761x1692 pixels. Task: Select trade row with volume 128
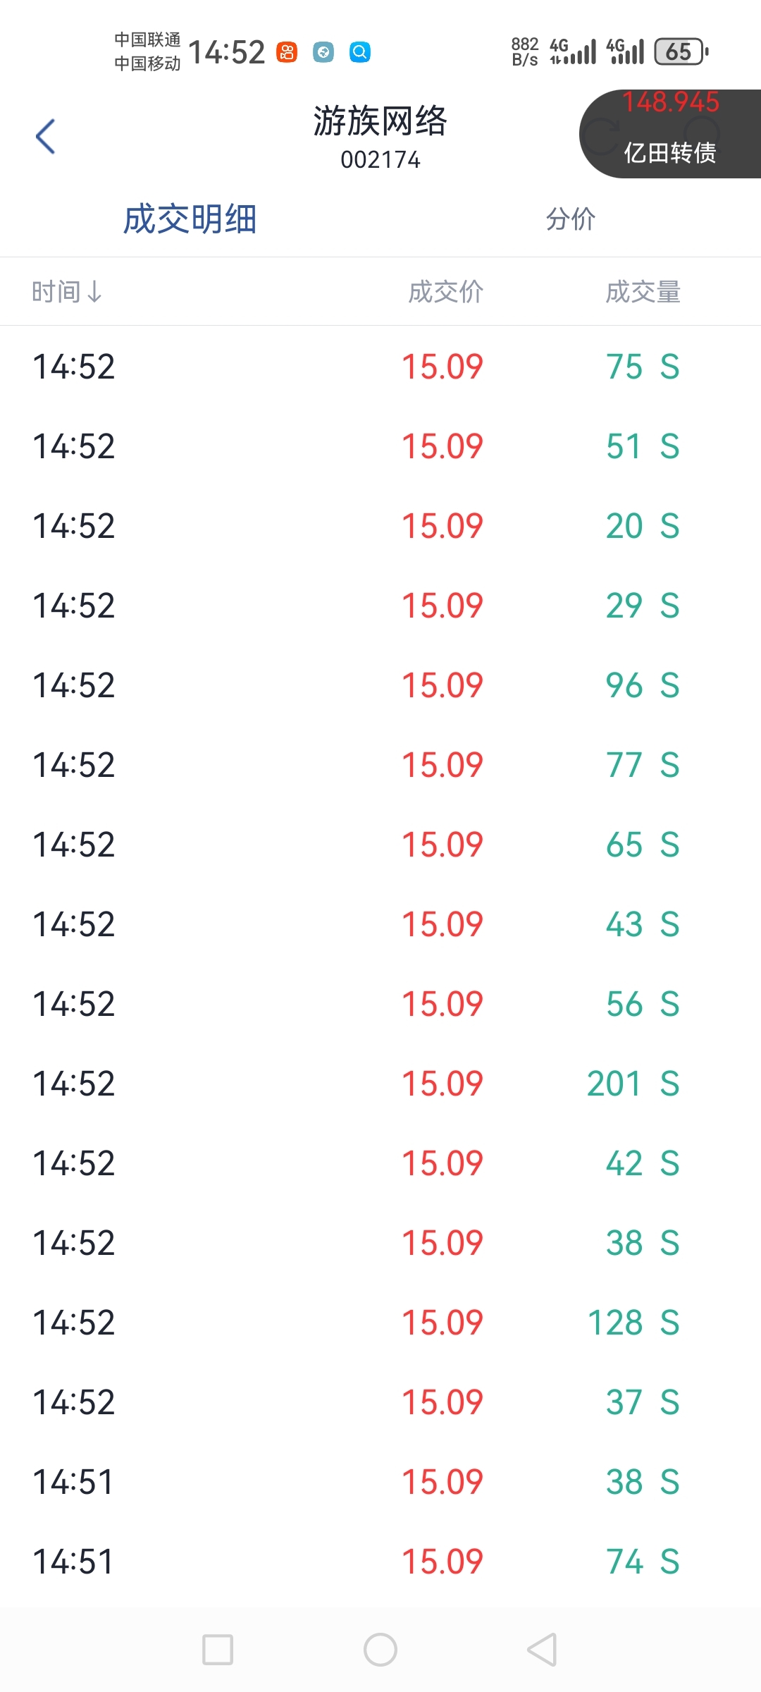[x=380, y=1323]
